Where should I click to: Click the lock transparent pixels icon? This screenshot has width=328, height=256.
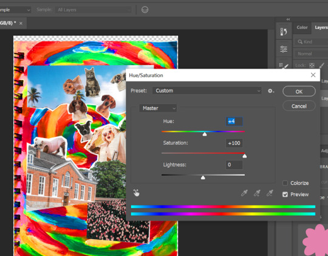pos(312,65)
